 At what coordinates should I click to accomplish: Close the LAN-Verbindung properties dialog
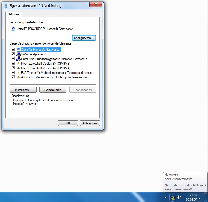click(96, 4)
